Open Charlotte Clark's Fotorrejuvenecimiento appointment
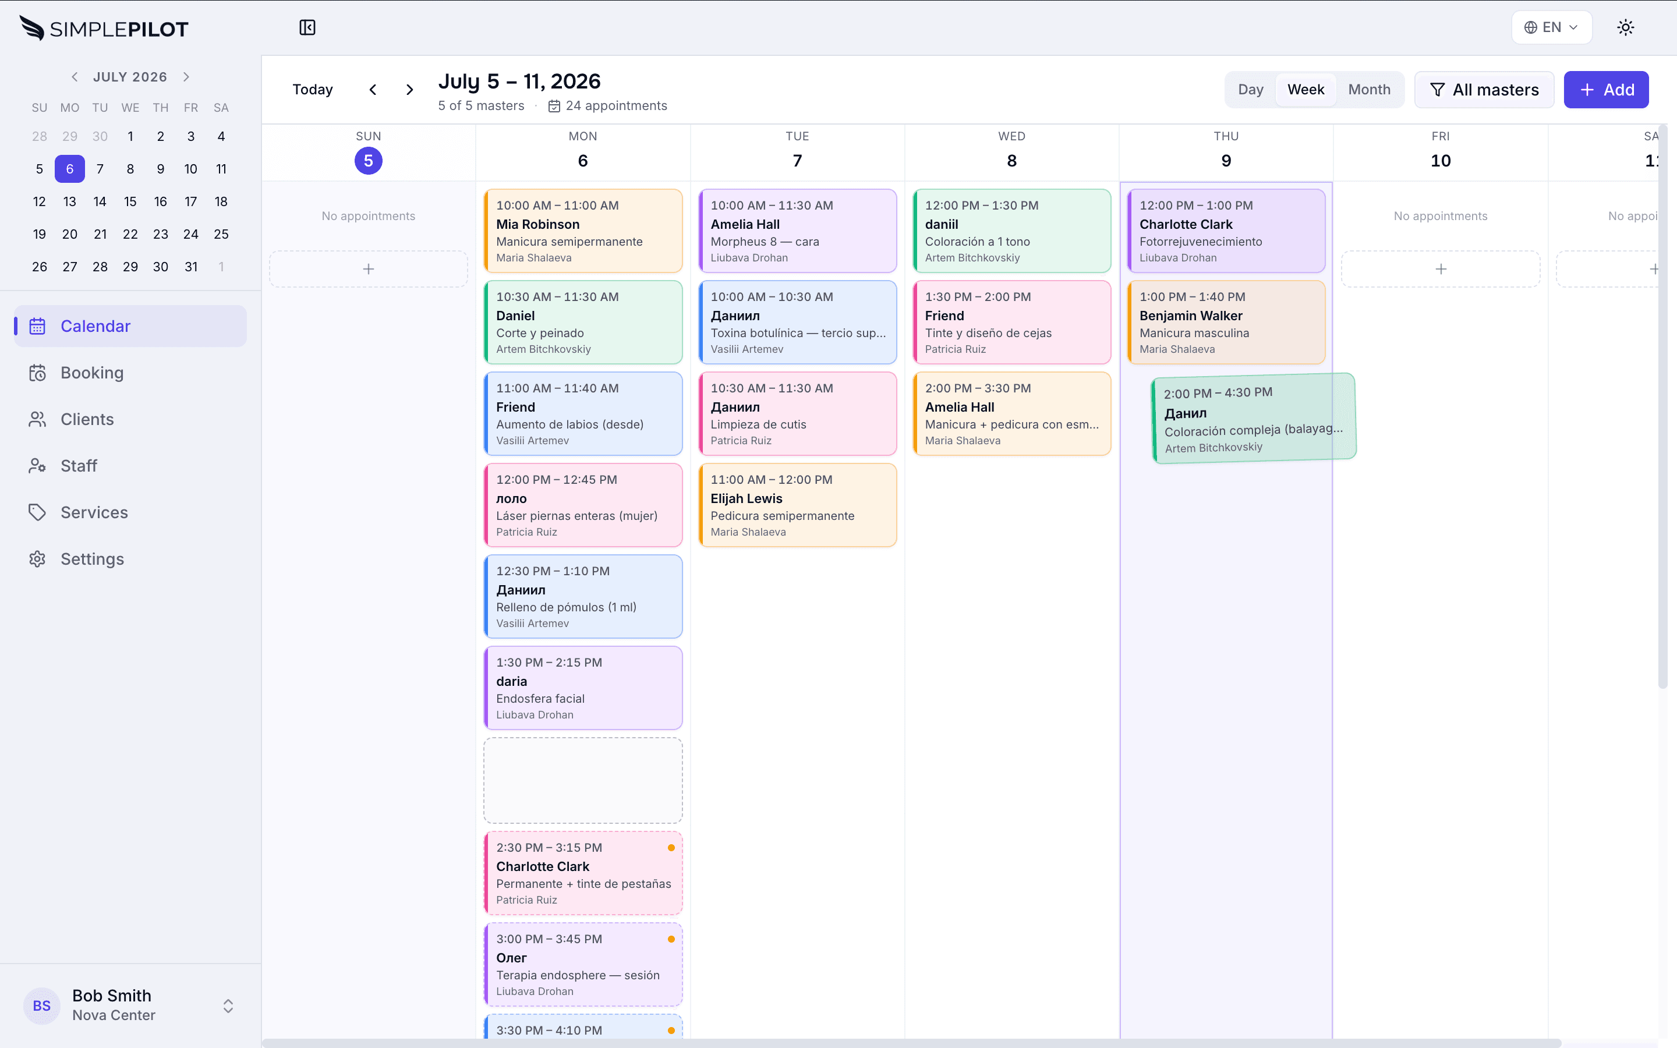The image size is (1677, 1048). click(x=1226, y=231)
